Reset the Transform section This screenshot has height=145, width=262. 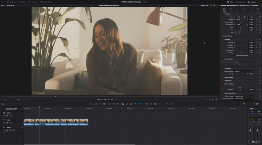(x=260, y=14)
